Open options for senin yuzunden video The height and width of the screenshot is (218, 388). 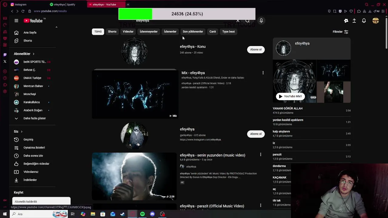[260, 155]
